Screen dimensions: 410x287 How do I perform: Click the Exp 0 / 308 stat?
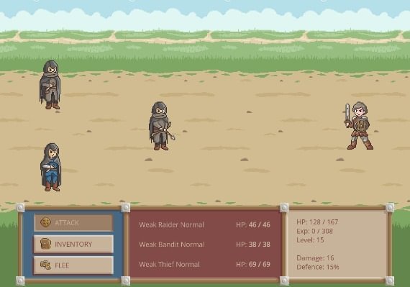coord(314,231)
